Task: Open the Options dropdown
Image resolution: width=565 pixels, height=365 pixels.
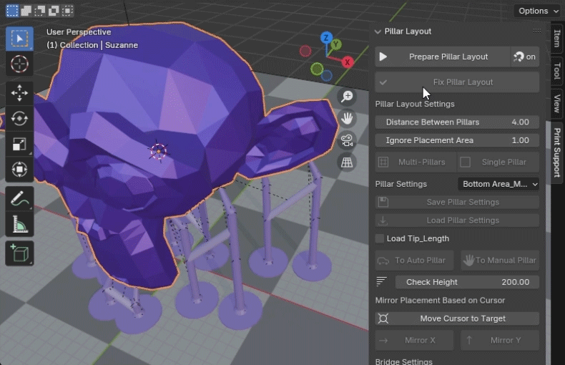Action: (538, 11)
